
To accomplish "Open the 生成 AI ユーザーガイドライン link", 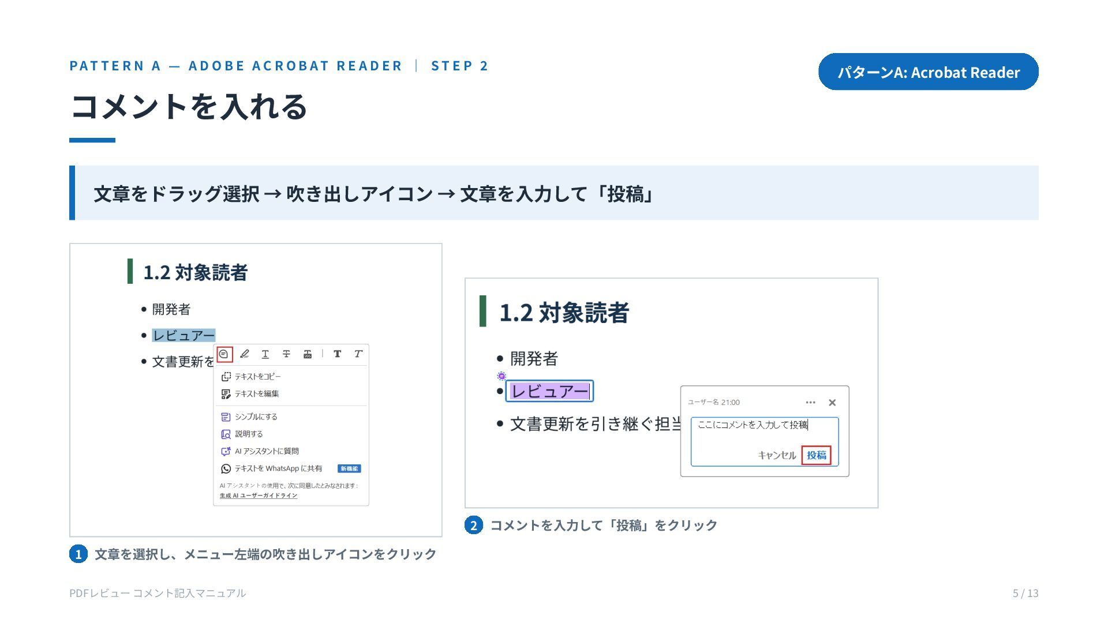I will pos(259,496).
